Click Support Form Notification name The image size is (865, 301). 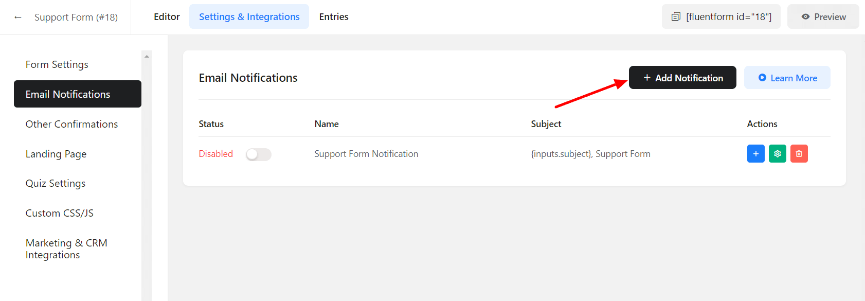[x=366, y=154]
